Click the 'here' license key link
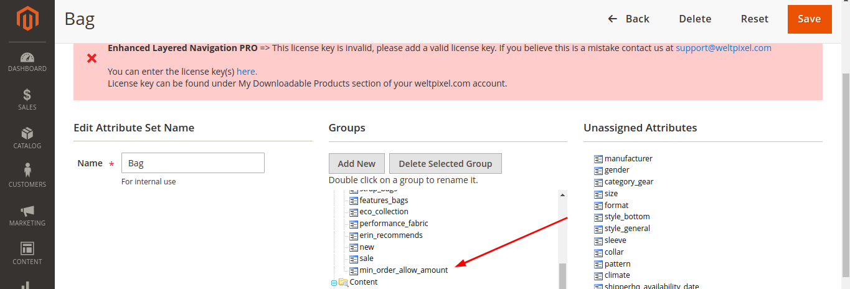 click(x=247, y=72)
